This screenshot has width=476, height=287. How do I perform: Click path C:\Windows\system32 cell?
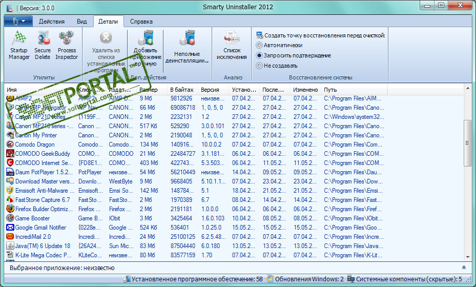point(354,117)
